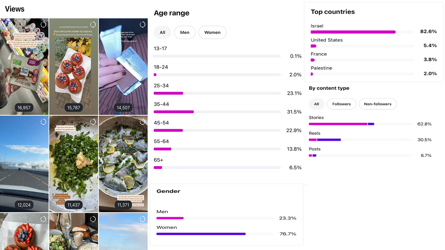Click story ring icon on chopped greens thumbnail
Screen dimensions: 445x250
pos(93,122)
